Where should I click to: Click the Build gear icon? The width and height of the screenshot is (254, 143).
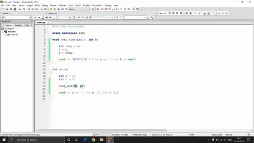tap(51, 9)
